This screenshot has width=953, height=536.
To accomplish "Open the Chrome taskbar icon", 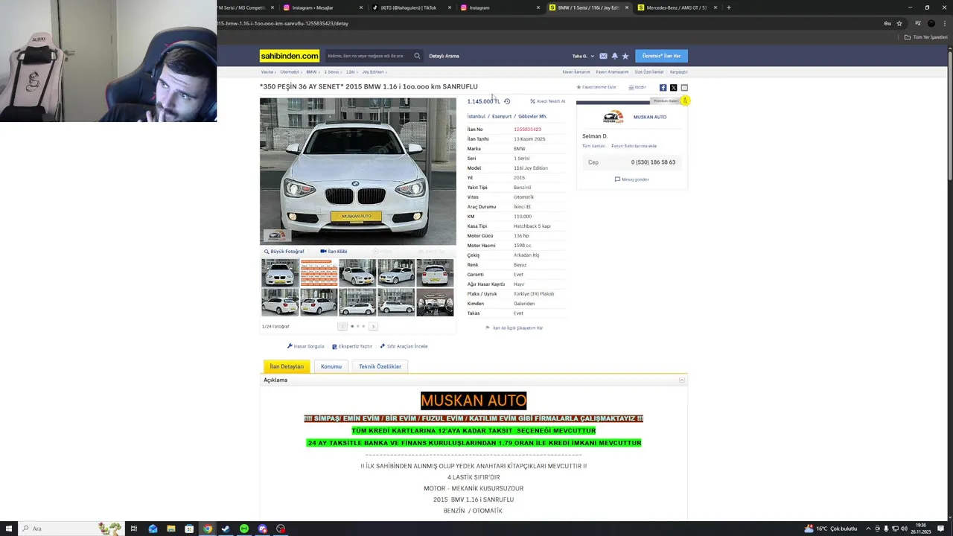I will (x=208, y=529).
